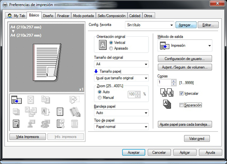Click the Aplicar button

[x=185, y=153]
